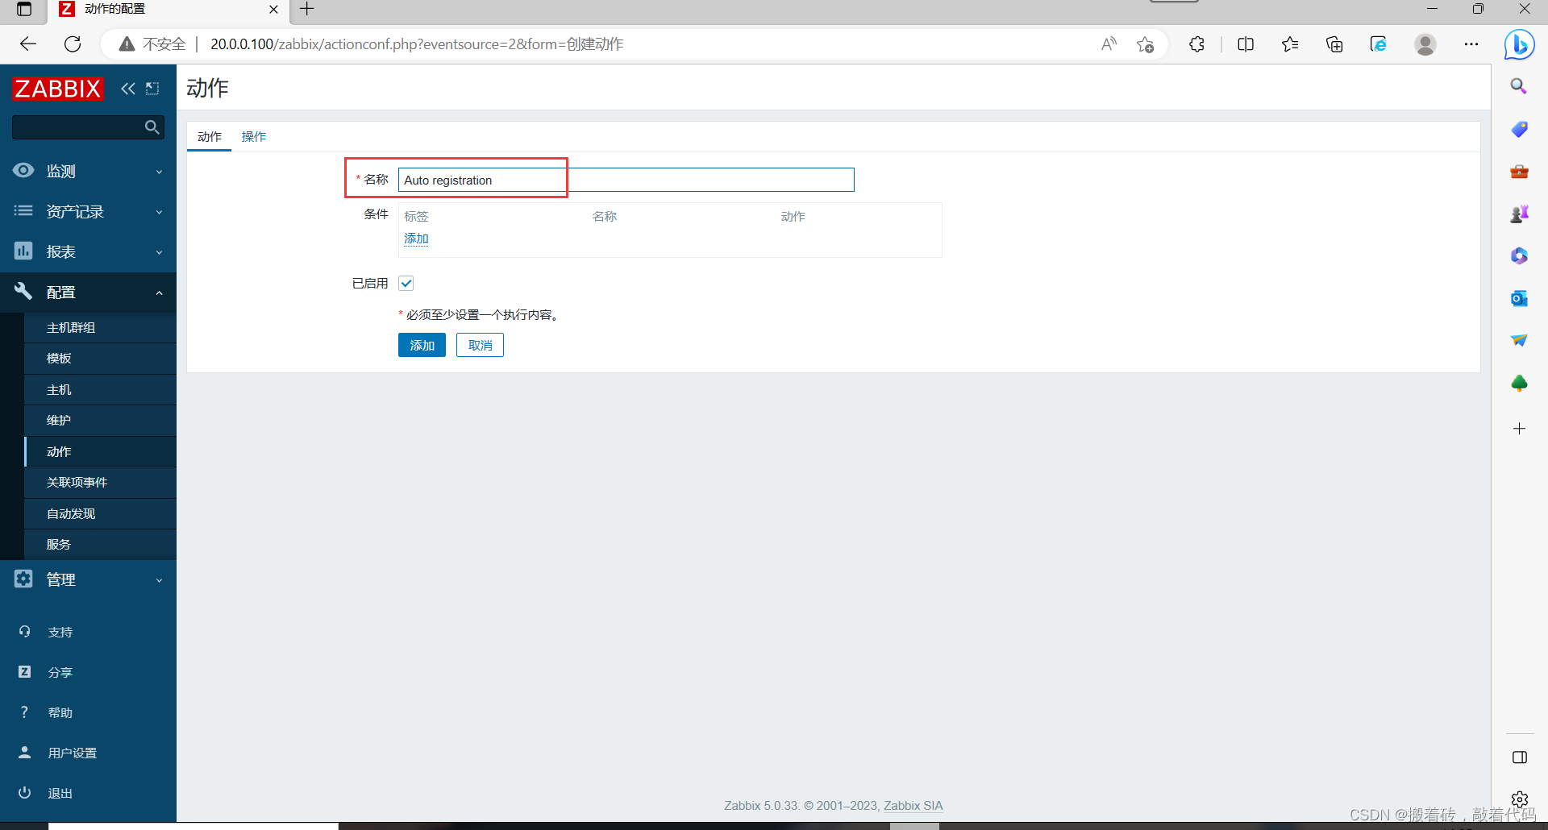Open a new browser tab
Viewport: 1548px width, 830px height.
tap(307, 10)
